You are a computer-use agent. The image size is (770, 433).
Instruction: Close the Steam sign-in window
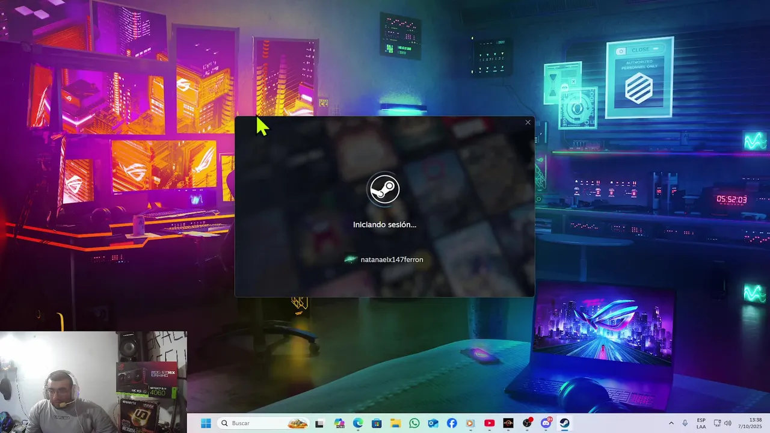coord(528,123)
